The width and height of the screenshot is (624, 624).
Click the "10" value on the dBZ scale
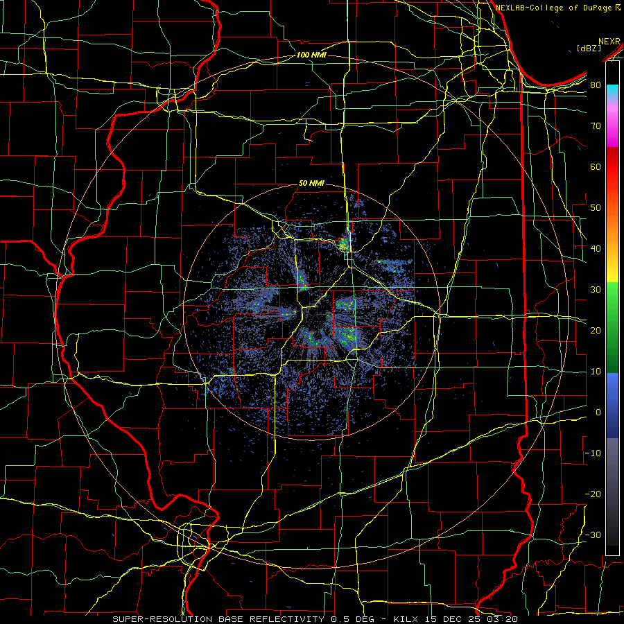pyautogui.click(x=596, y=372)
